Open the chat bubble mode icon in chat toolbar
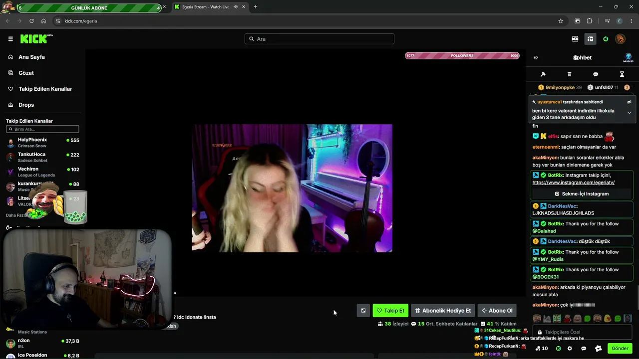The height and width of the screenshot is (359, 639). pyautogui.click(x=596, y=74)
